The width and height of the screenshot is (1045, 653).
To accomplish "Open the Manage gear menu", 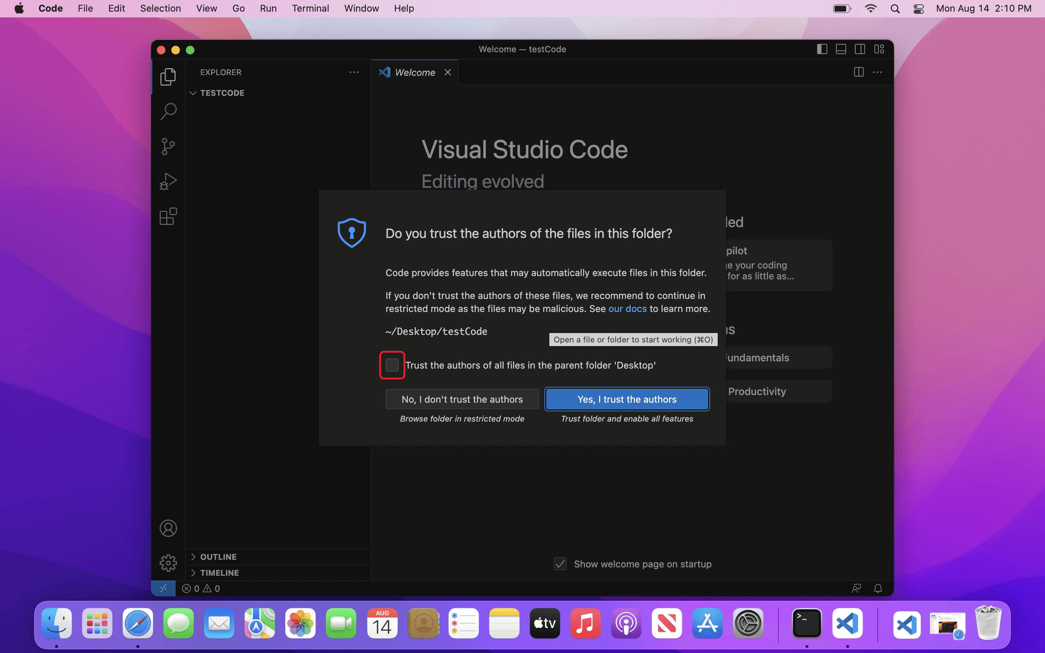I will [x=168, y=563].
